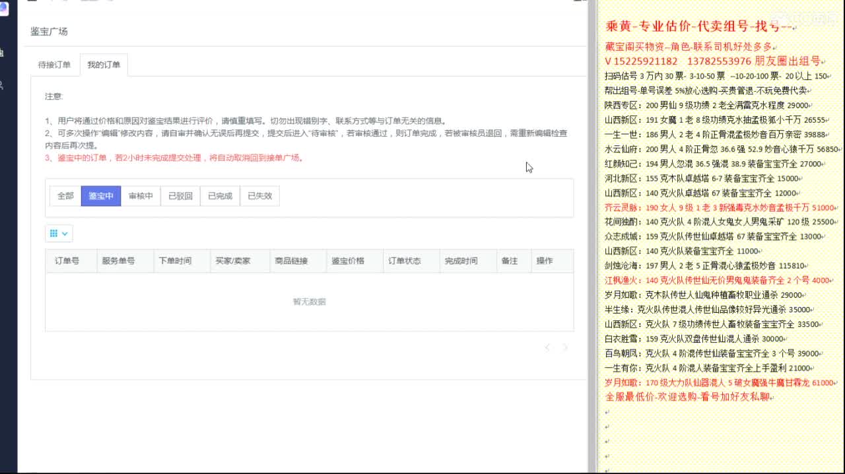
Task: Go to previous page of the table
Action: tap(547, 347)
